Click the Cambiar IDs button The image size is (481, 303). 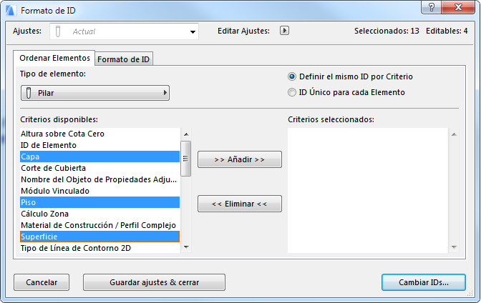[x=423, y=282]
